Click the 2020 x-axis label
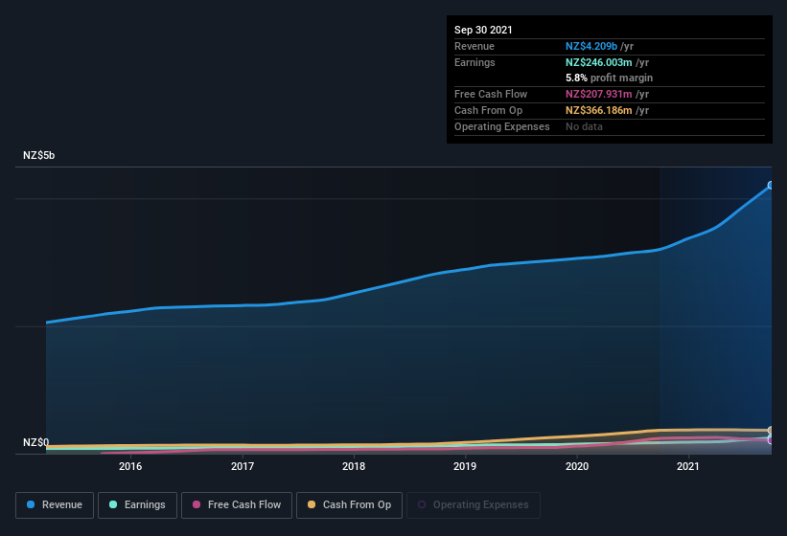 577,466
